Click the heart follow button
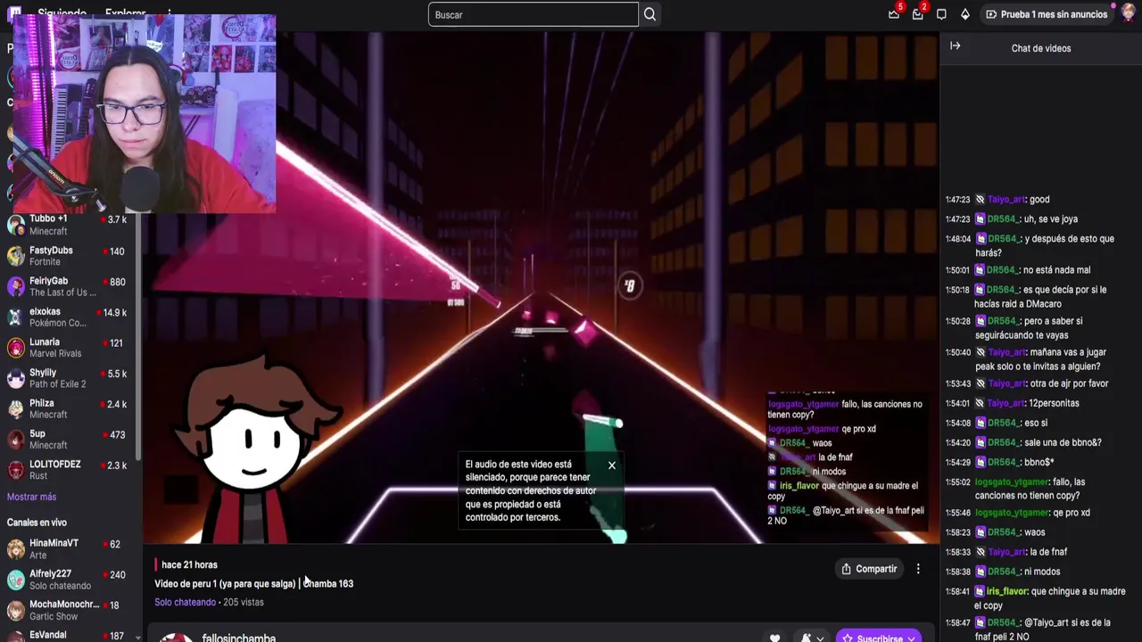Viewport: 1142px width, 642px height. pos(774,638)
